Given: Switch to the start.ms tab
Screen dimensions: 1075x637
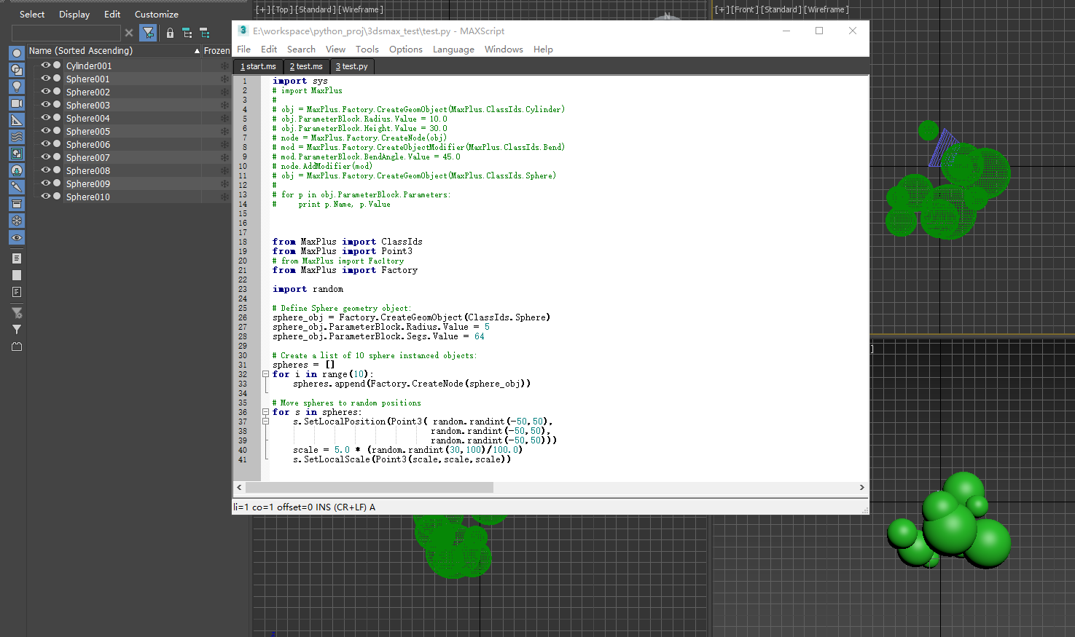Looking at the screenshot, I should [258, 66].
